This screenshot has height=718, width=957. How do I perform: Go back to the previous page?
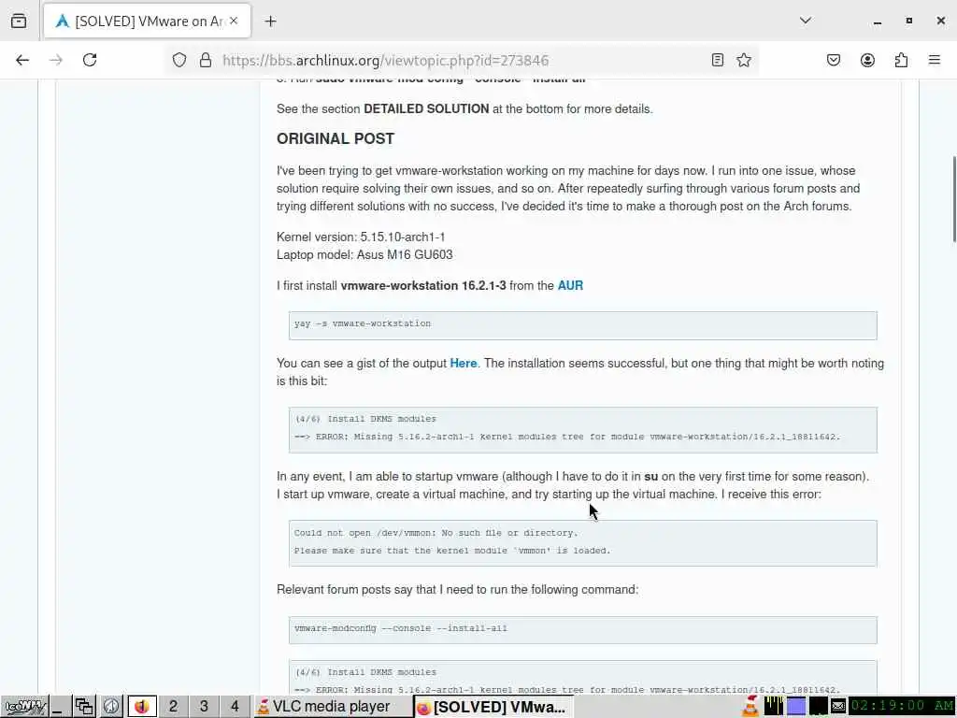coord(22,60)
